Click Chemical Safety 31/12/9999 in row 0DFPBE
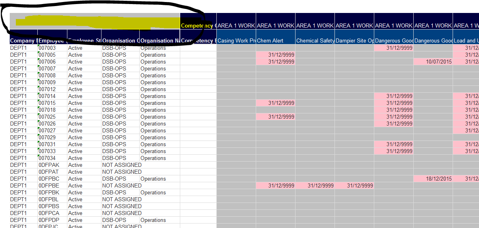Screen dimensions: 479x228 pos(315,185)
